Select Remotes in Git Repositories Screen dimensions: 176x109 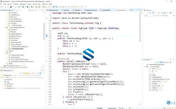9,86
